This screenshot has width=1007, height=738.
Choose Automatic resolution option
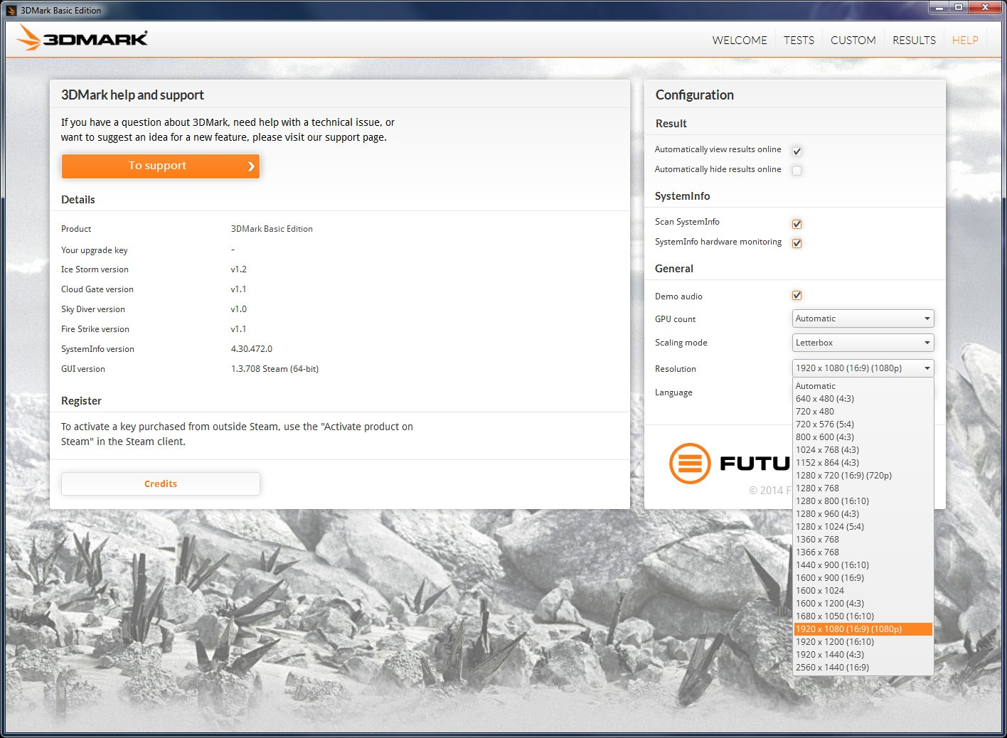(x=863, y=386)
